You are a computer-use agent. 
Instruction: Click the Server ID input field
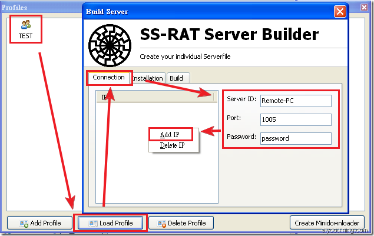(296, 101)
